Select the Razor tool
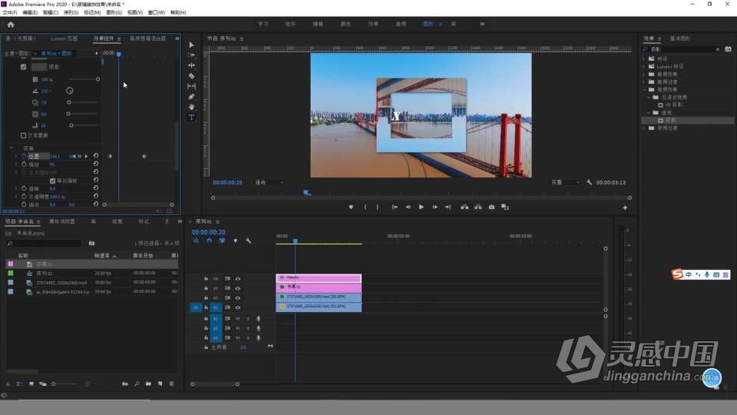Image resolution: width=737 pixels, height=415 pixels. [x=191, y=76]
